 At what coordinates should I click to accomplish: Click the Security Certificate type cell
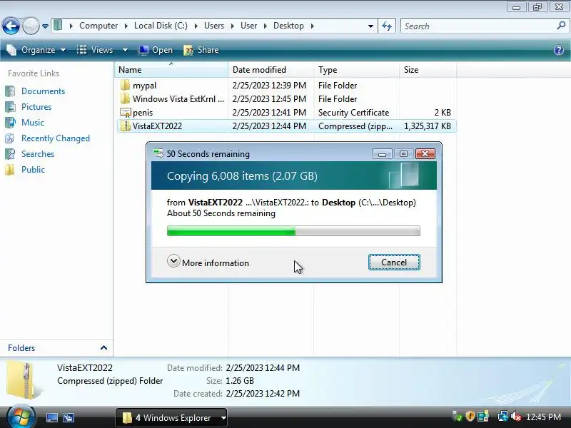click(x=353, y=113)
